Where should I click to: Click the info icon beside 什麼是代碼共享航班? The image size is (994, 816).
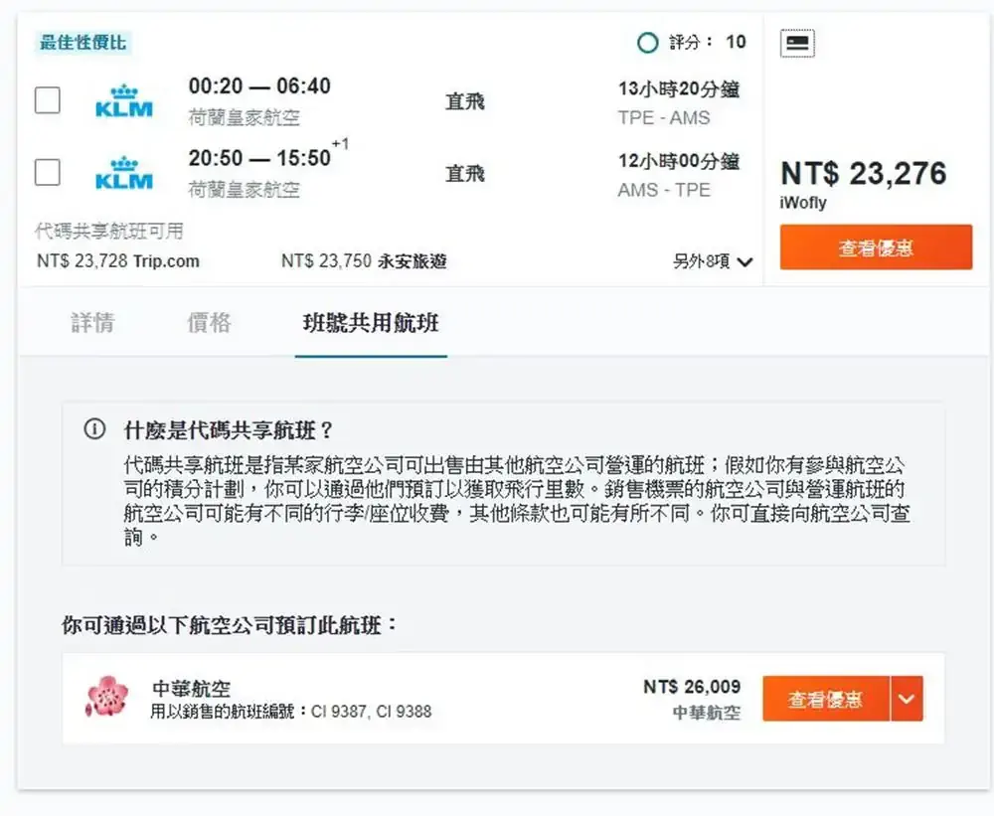coord(94,430)
